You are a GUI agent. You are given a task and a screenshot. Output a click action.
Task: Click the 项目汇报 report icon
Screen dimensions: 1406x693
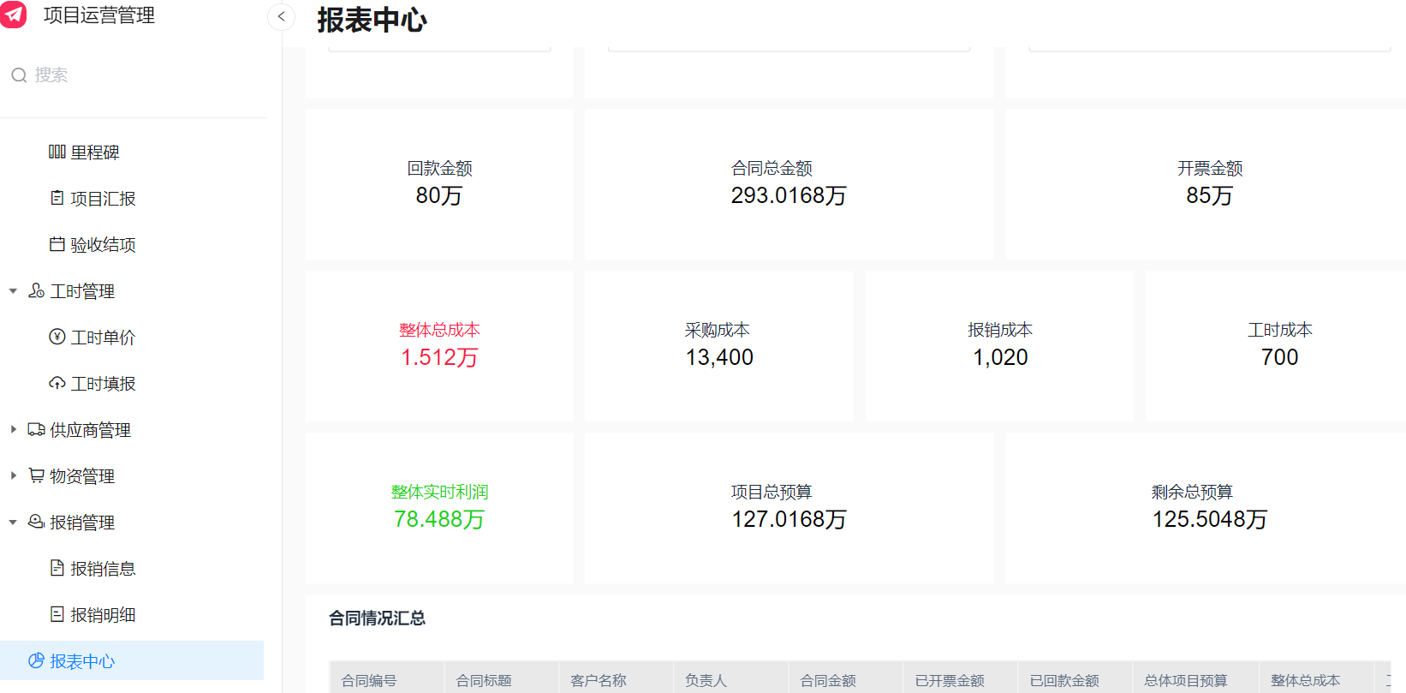(x=57, y=198)
